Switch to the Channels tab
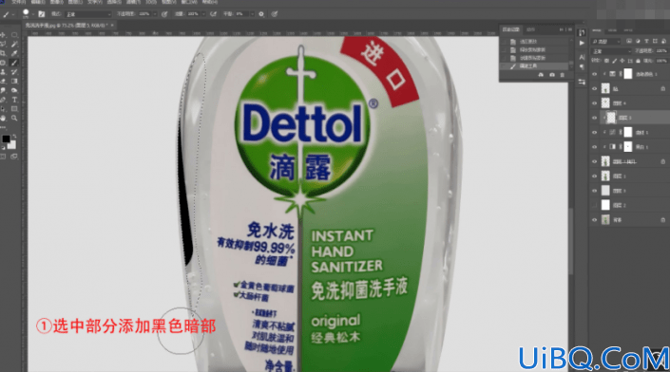This screenshot has width=670, height=372. [612, 30]
